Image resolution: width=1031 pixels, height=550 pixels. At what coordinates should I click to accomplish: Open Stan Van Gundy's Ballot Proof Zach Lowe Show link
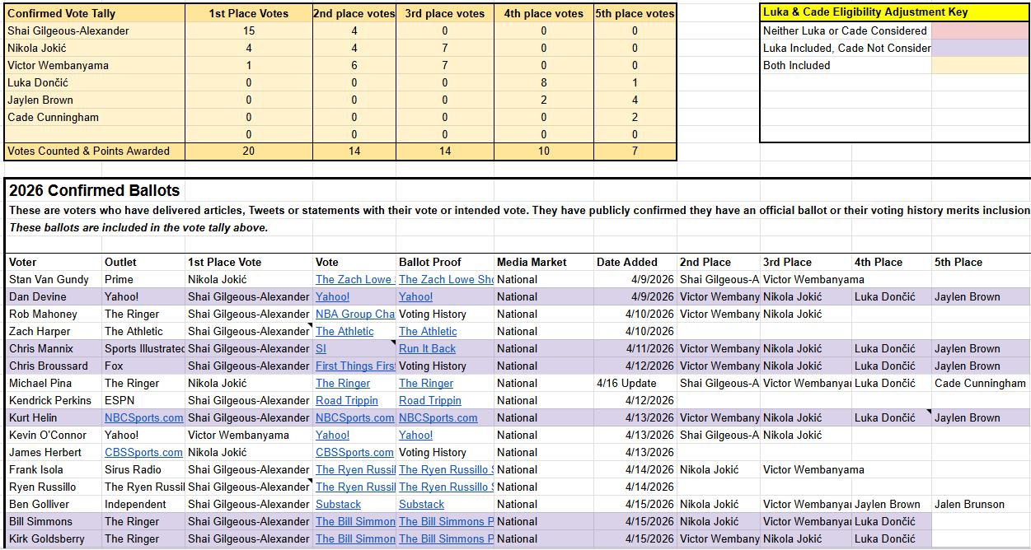tap(446, 279)
